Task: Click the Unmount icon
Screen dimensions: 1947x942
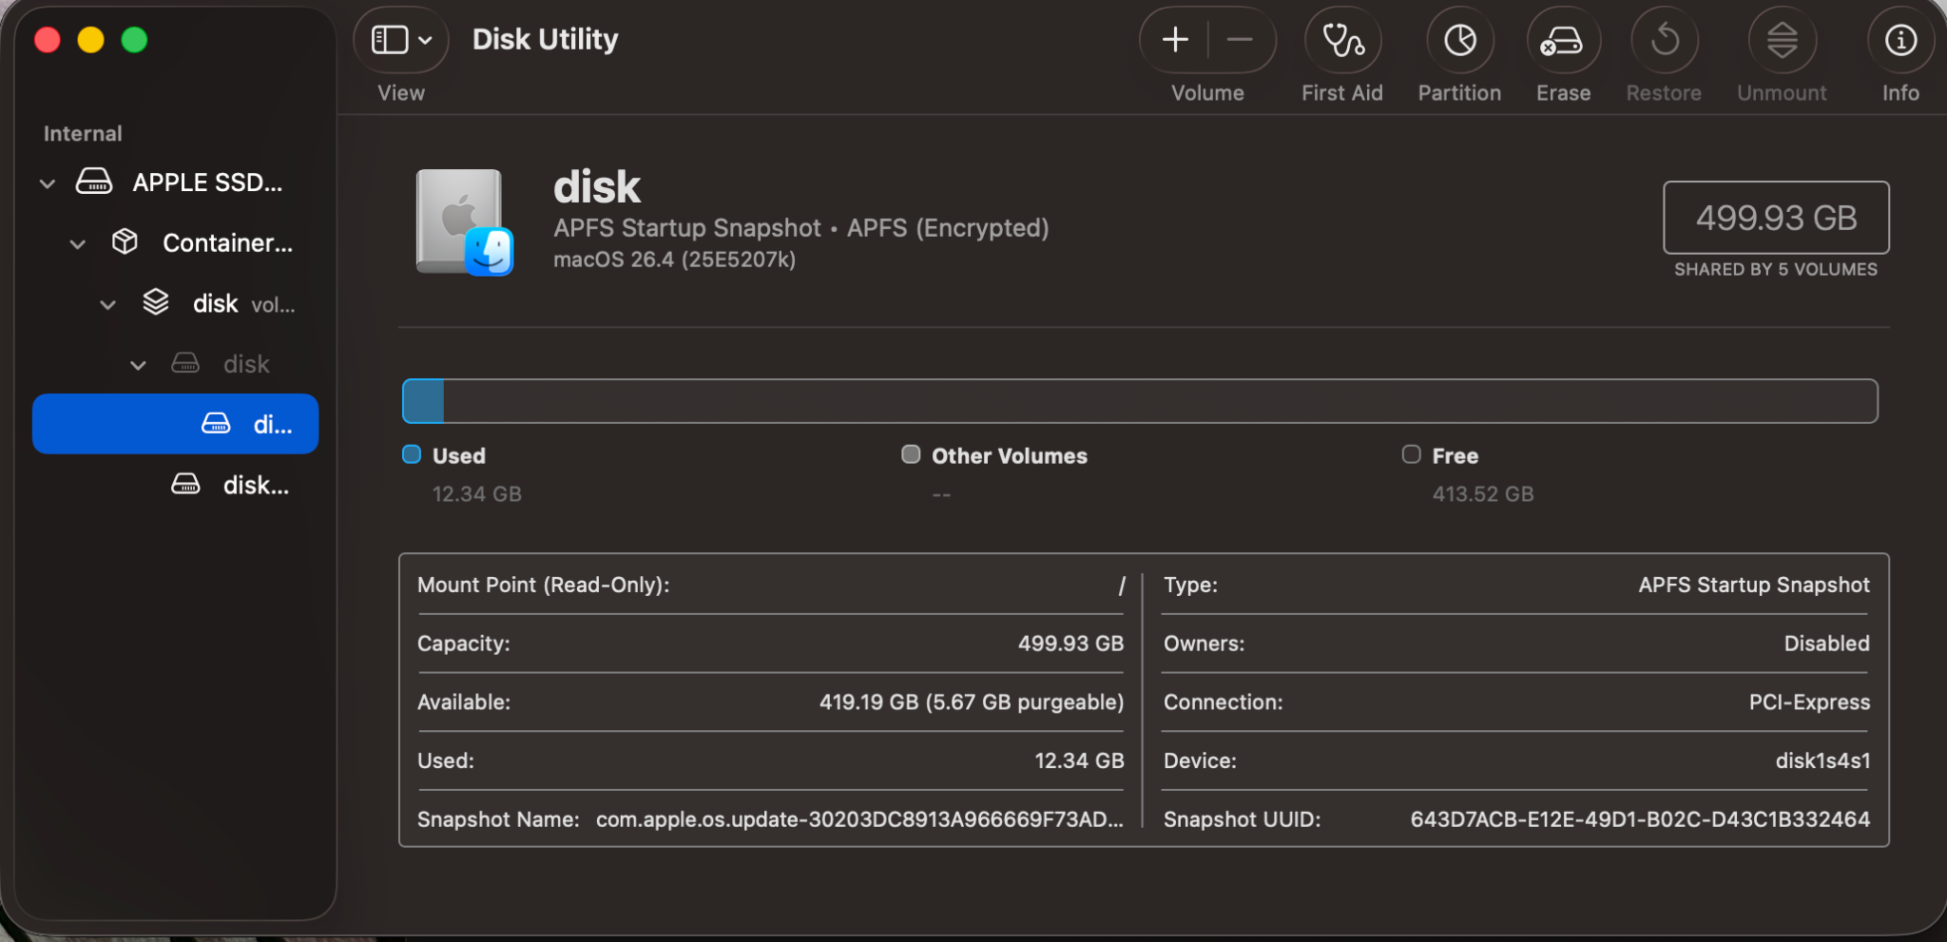Action: [x=1782, y=41]
